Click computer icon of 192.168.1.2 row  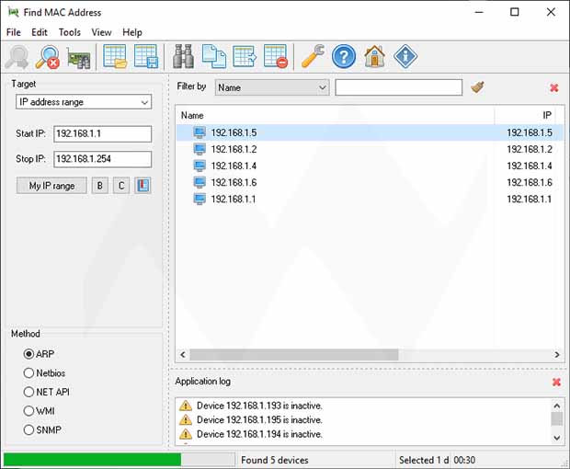pyautogui.click(x=199, y=149)
